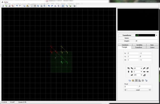Click the Y first coordinate field
The height and width of the screenshot is (104, 160).
click(x=133, y=57)
